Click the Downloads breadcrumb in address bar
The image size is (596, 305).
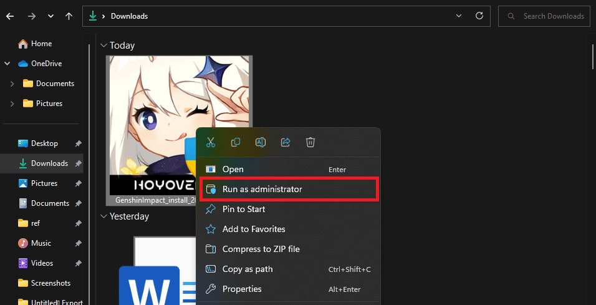tap(129, 16)
